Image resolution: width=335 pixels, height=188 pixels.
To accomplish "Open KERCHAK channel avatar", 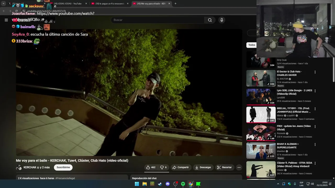I will click(19, 167).
